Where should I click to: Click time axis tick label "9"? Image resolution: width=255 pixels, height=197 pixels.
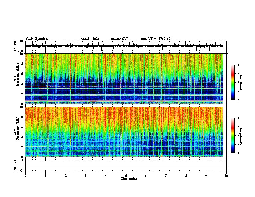[x=206, y=176]
